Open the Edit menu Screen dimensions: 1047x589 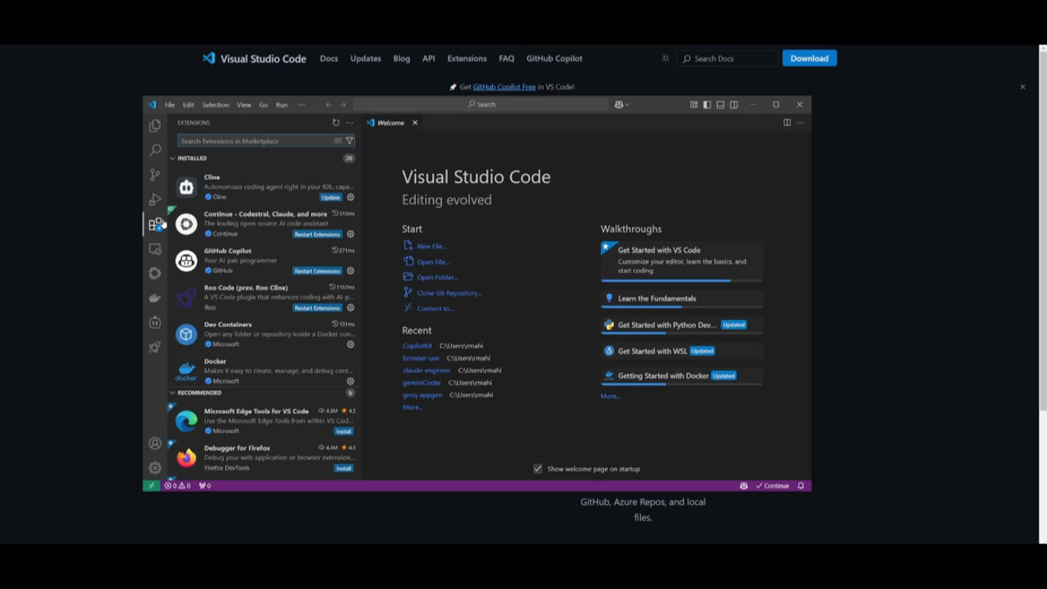(x=188, y=105)
